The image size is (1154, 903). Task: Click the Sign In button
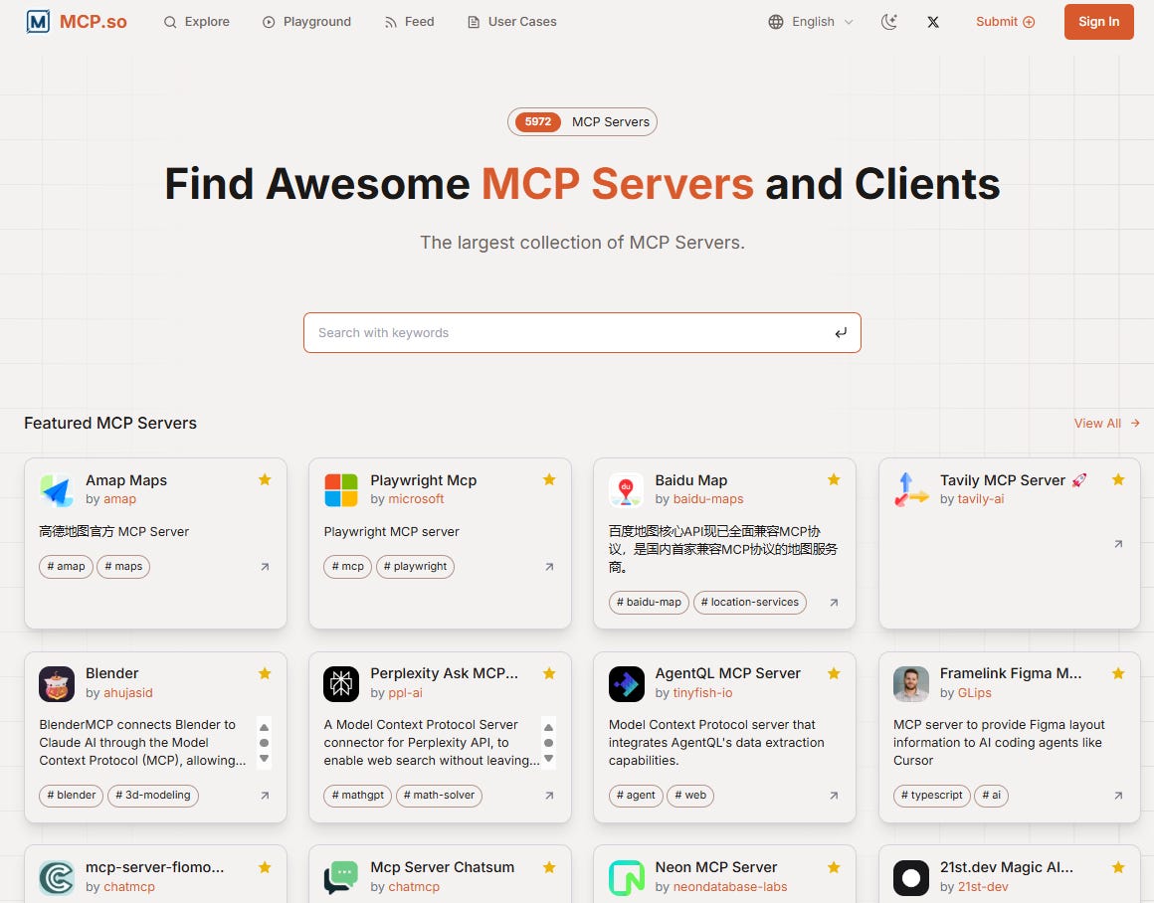(x=1099, y=21)
